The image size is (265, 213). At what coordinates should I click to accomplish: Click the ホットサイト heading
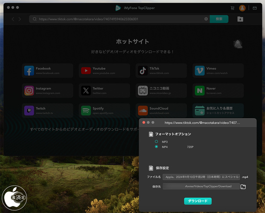coord(132,42)
